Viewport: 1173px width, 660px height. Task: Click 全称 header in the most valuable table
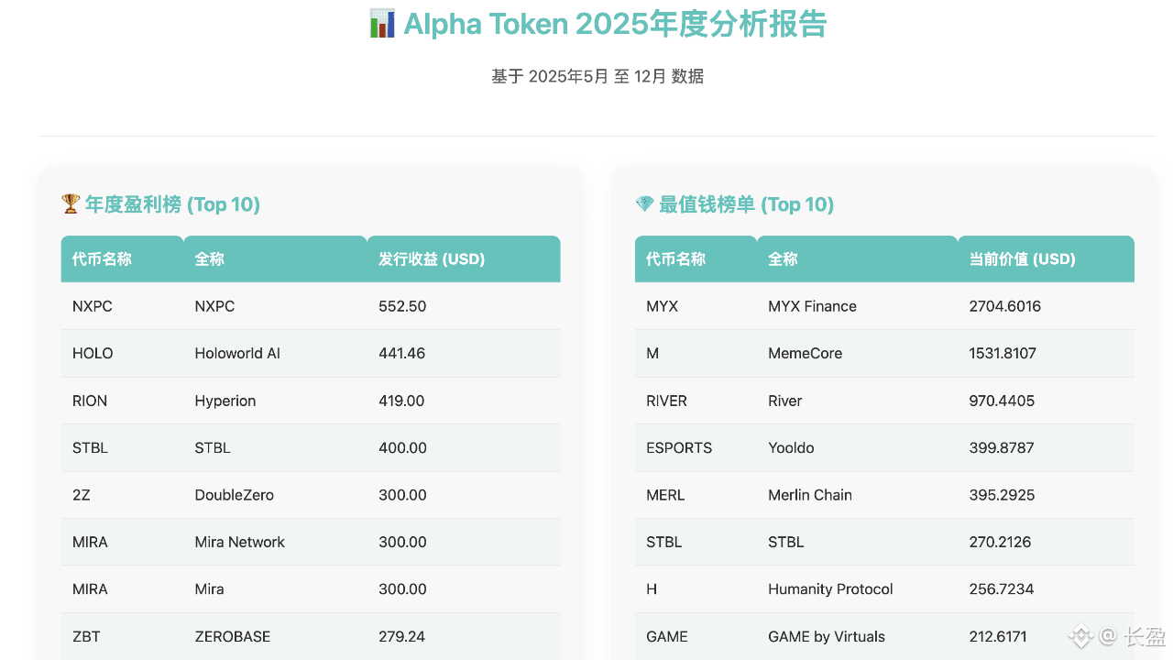783,259
